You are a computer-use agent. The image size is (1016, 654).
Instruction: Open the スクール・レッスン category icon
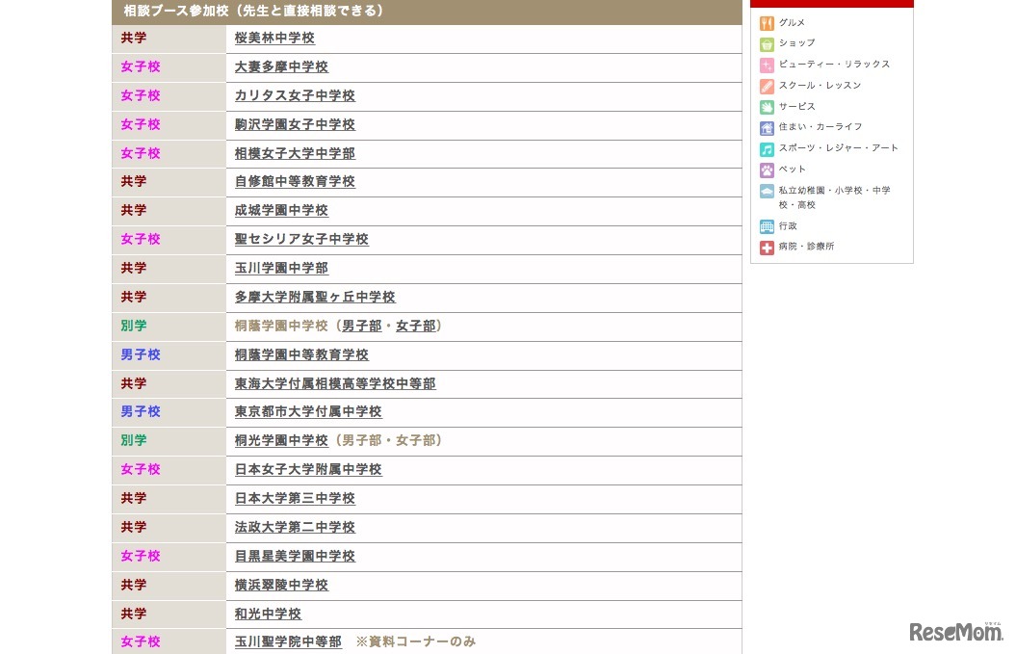pyautogui.click(x=766, y=85)
